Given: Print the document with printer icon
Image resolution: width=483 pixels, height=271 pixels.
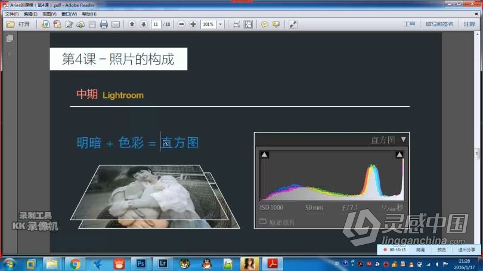Looking at the screenshot, I should (x=104, y=24).
